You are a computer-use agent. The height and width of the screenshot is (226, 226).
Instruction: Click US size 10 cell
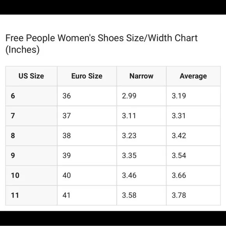coord(31,176)
